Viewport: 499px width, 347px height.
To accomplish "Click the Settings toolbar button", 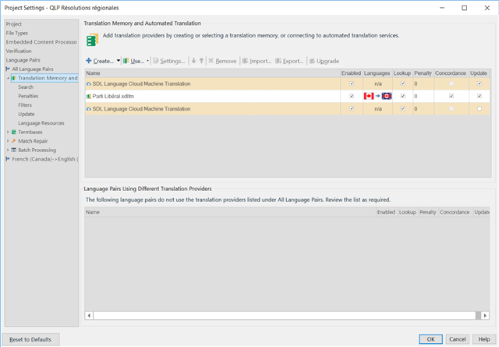I will click(168, 61).
